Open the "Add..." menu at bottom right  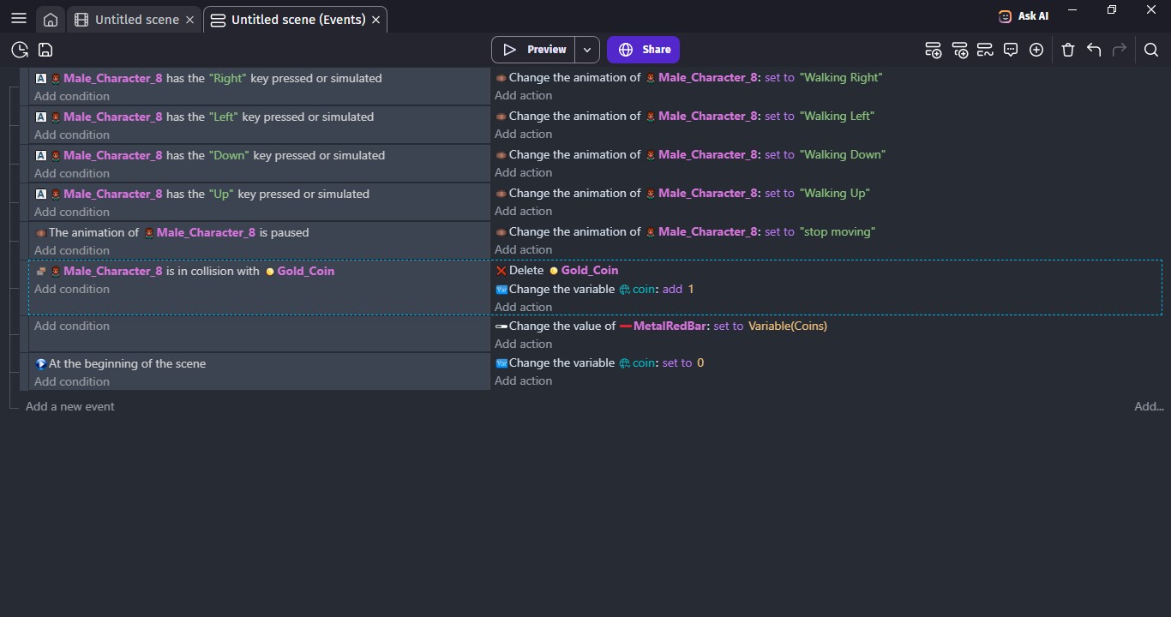pos(1148,406)
